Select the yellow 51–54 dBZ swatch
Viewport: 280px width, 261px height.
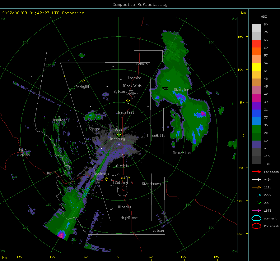pyautogui.click(x=256, y=67)
